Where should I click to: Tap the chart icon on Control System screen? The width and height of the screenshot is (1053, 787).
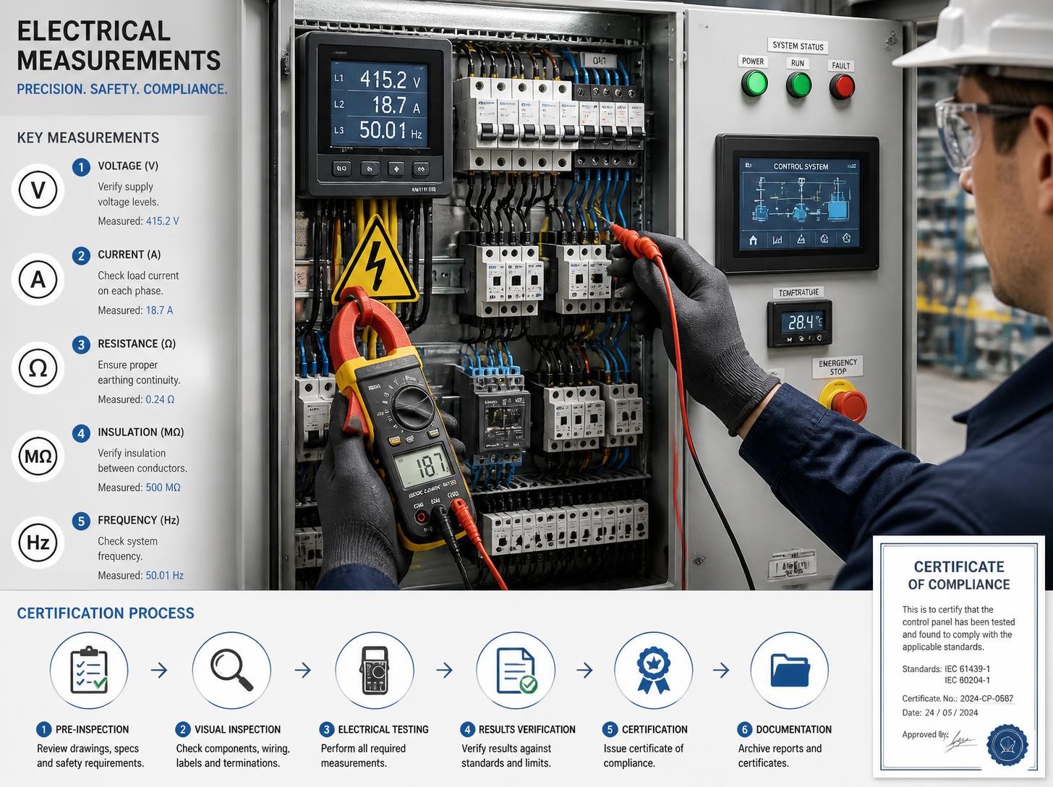[777, 239]
